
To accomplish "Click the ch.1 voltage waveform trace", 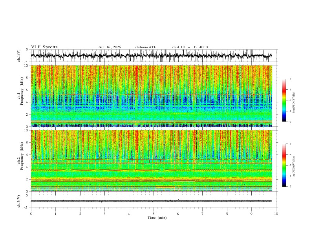I will pos(151,56).
